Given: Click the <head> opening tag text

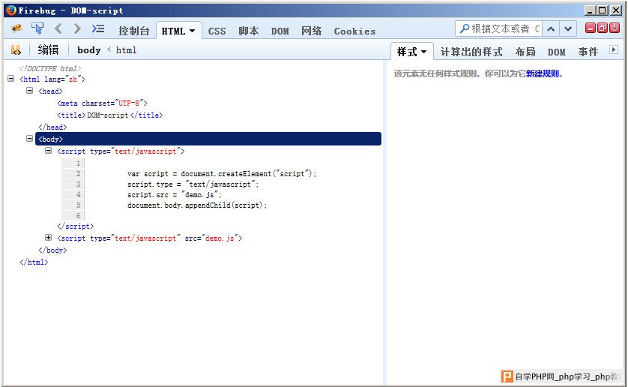Looking at the screenshot, I should [50, 91].
